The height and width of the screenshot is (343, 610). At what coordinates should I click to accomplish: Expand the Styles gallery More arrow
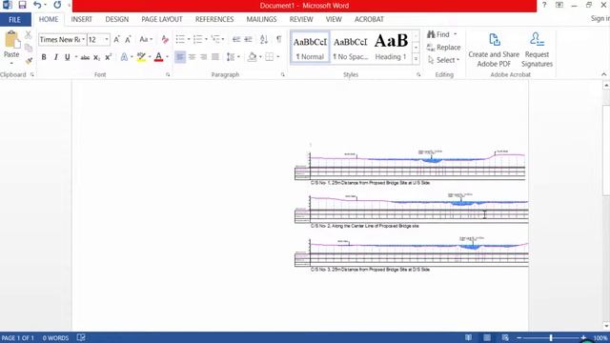416,59
